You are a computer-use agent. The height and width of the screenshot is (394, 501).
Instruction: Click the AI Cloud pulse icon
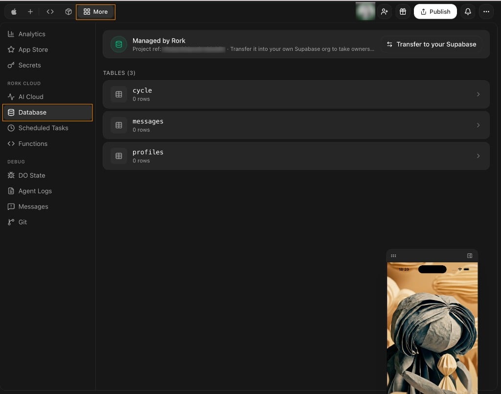(x=11, y=96)
